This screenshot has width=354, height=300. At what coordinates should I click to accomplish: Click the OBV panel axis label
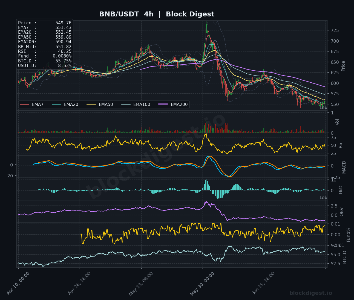point(342,212)
